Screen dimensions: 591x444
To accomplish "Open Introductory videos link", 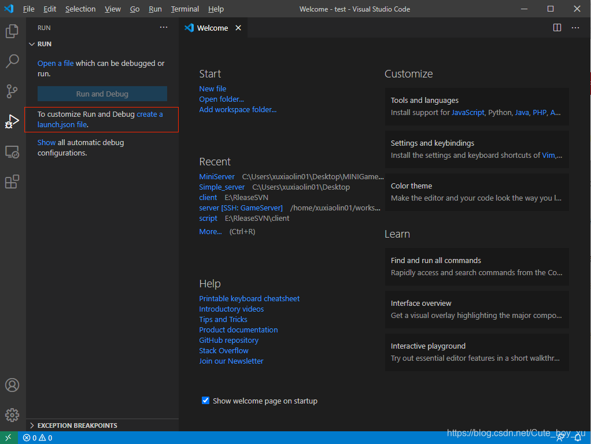I will [231, 309].
